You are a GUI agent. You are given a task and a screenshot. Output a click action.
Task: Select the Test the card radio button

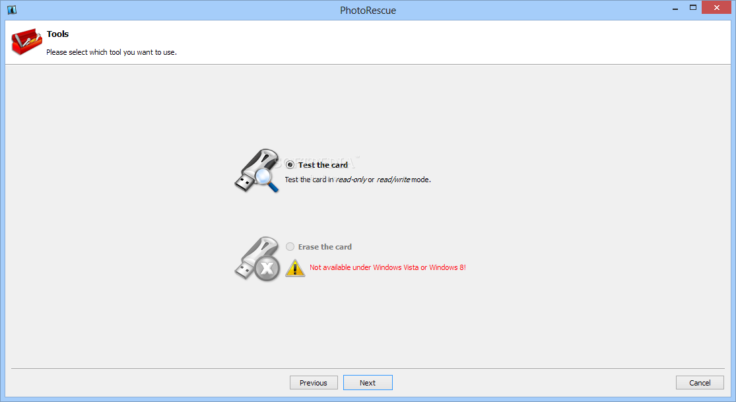tap(290, 165)
